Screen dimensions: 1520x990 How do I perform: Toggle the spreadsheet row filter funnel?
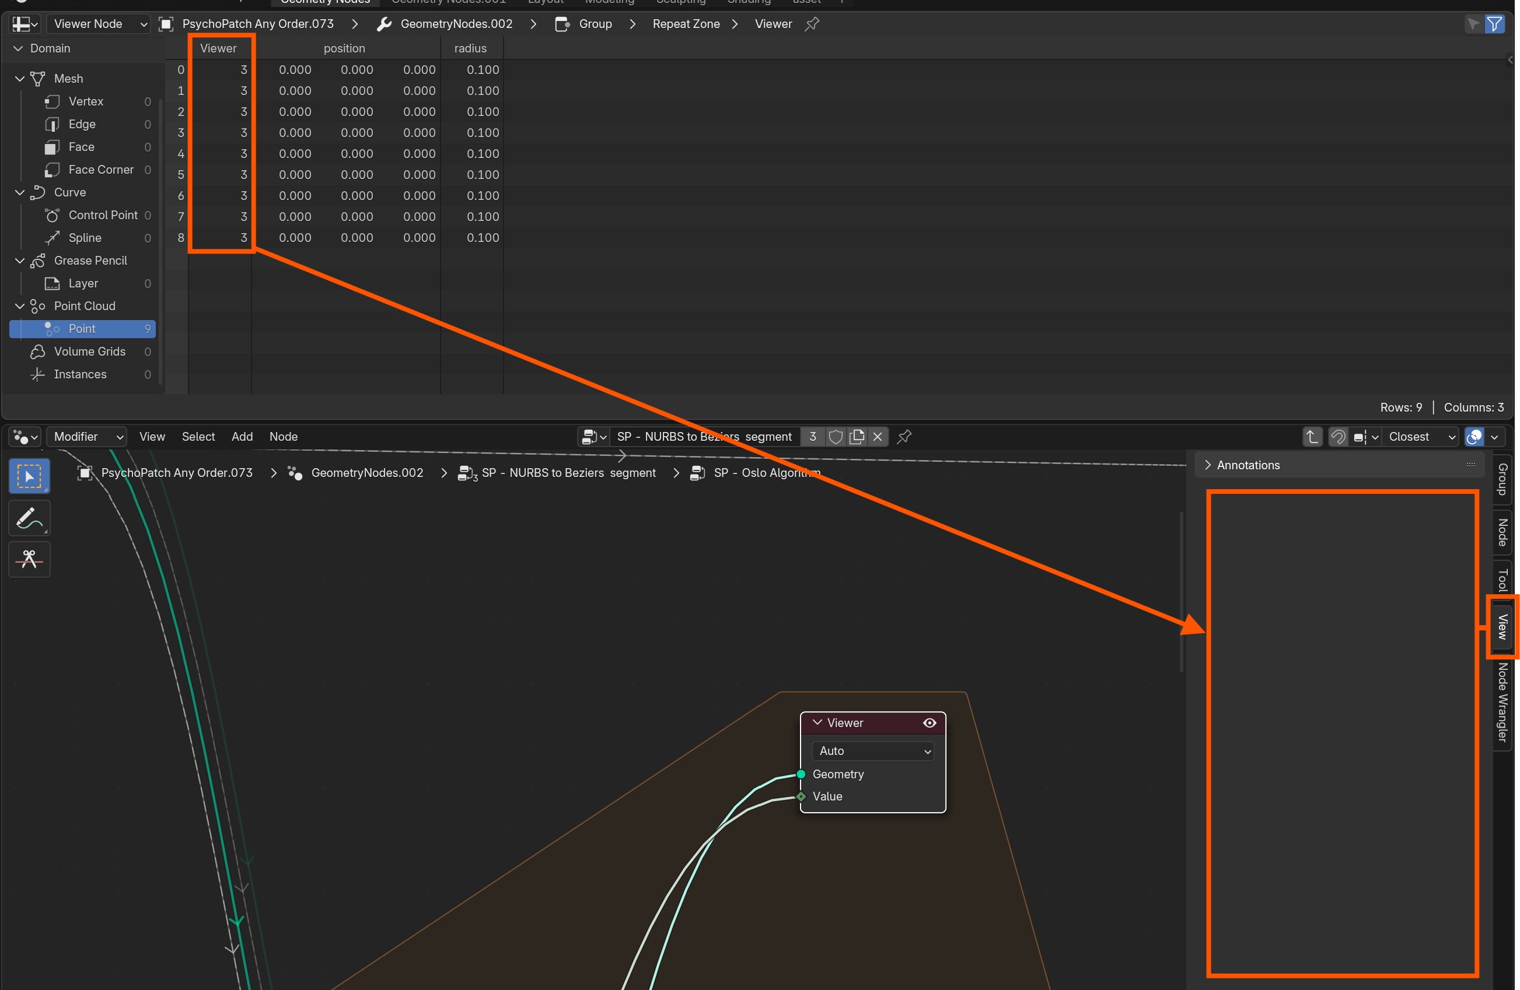[x=1494, y=24]
